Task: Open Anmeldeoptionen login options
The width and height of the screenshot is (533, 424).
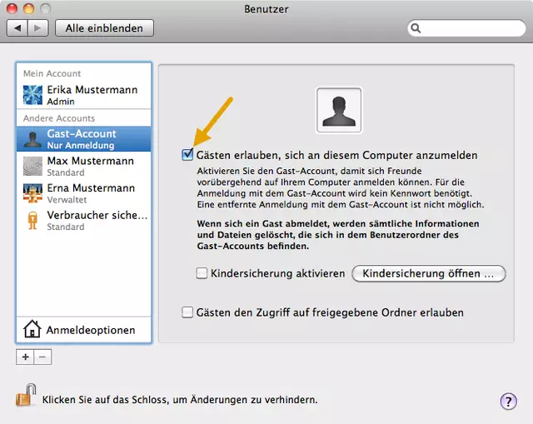Action: [x=90, y=330]
